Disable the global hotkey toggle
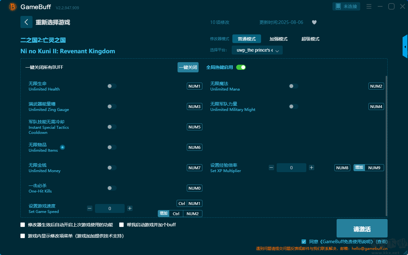The width and height of the screenshot is (408, 255). [241, 67]
